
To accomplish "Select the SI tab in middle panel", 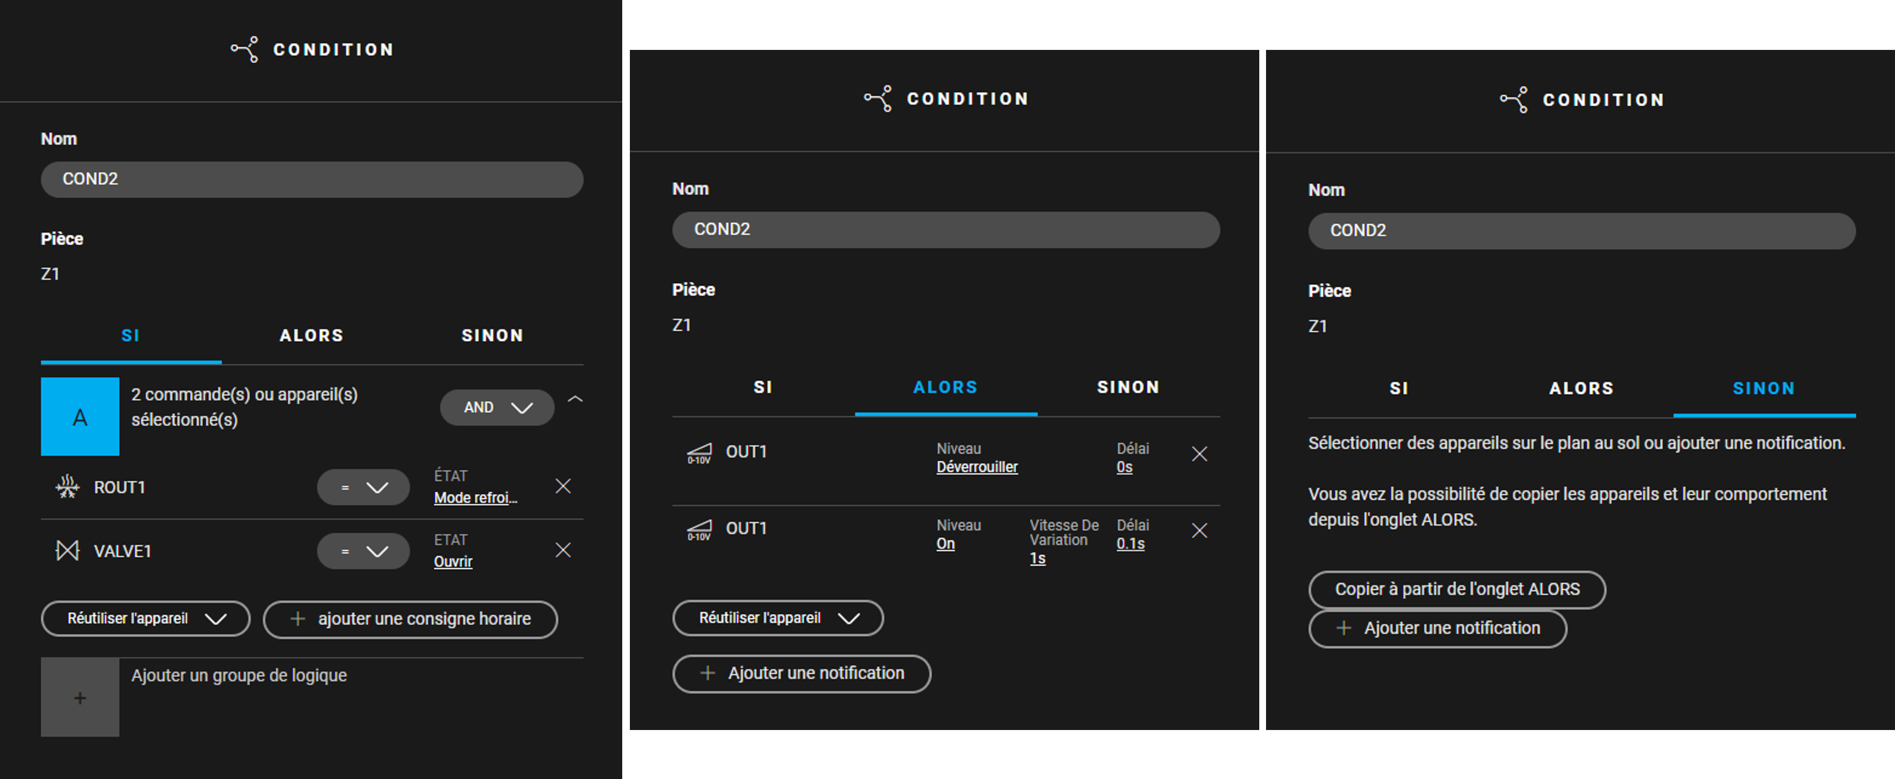I will pyautogui.click(x=763, y=387).
